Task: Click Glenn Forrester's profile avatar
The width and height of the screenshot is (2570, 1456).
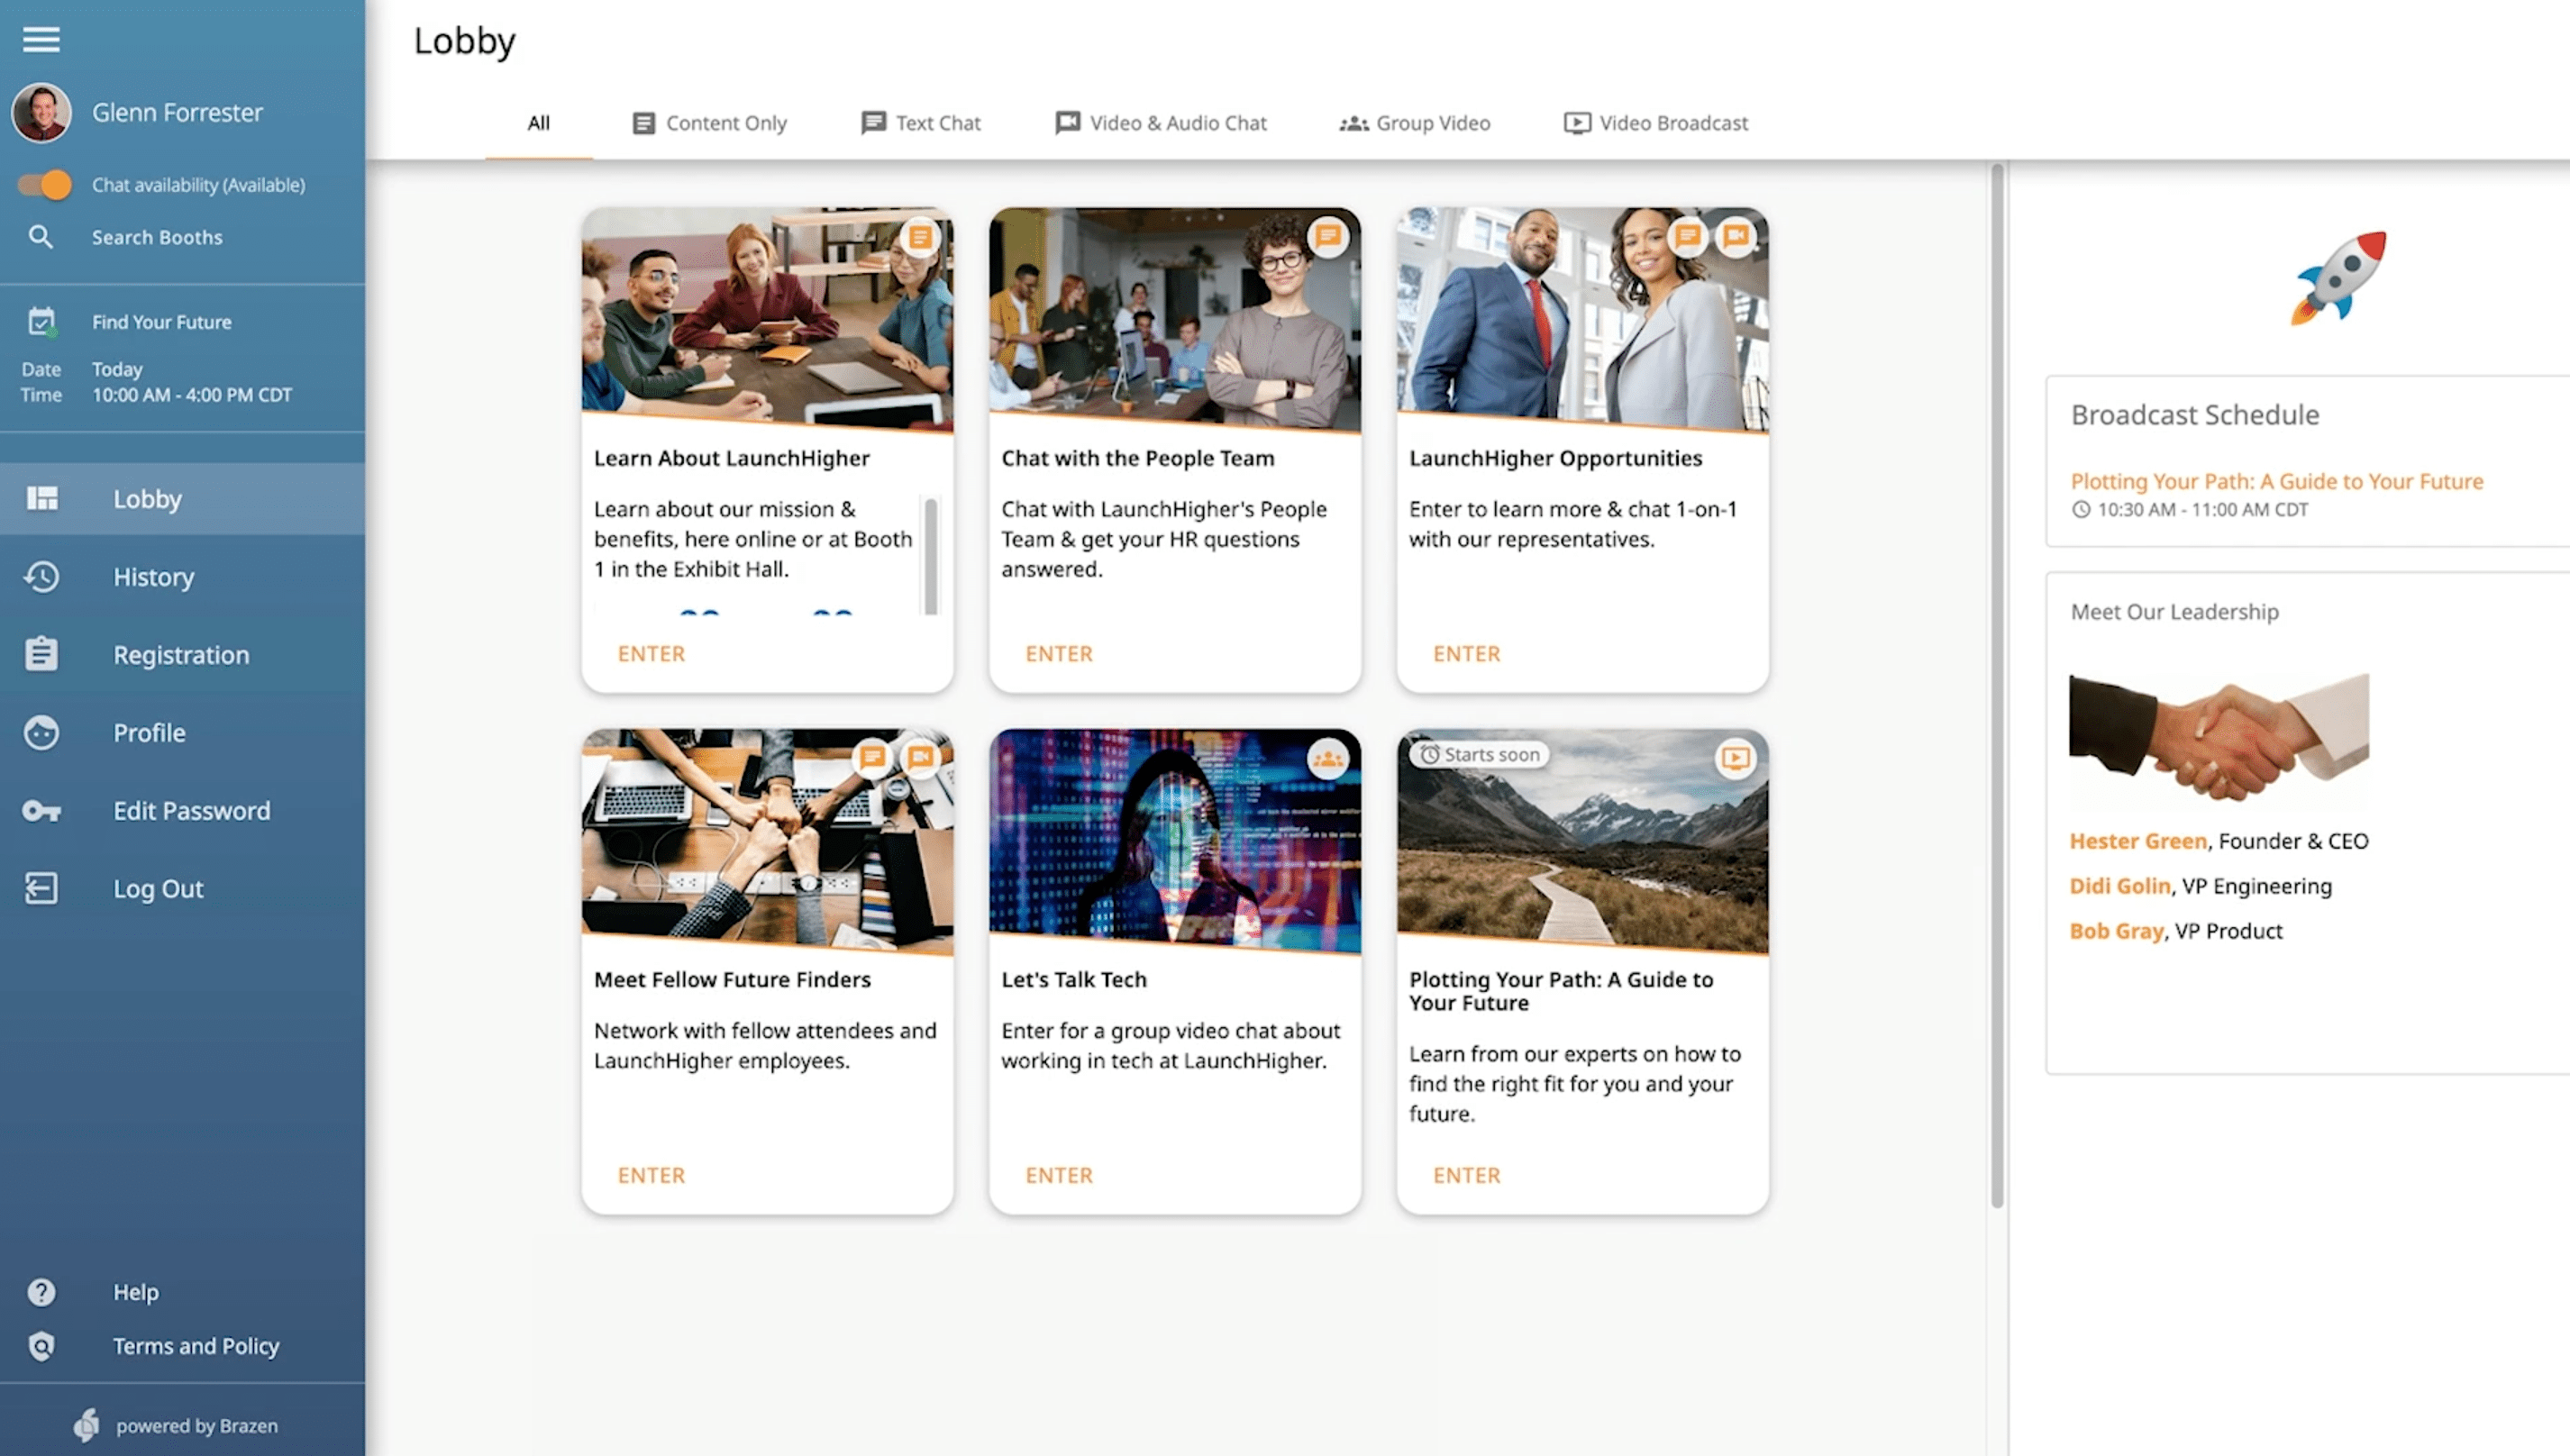Action: pos(41,112)
